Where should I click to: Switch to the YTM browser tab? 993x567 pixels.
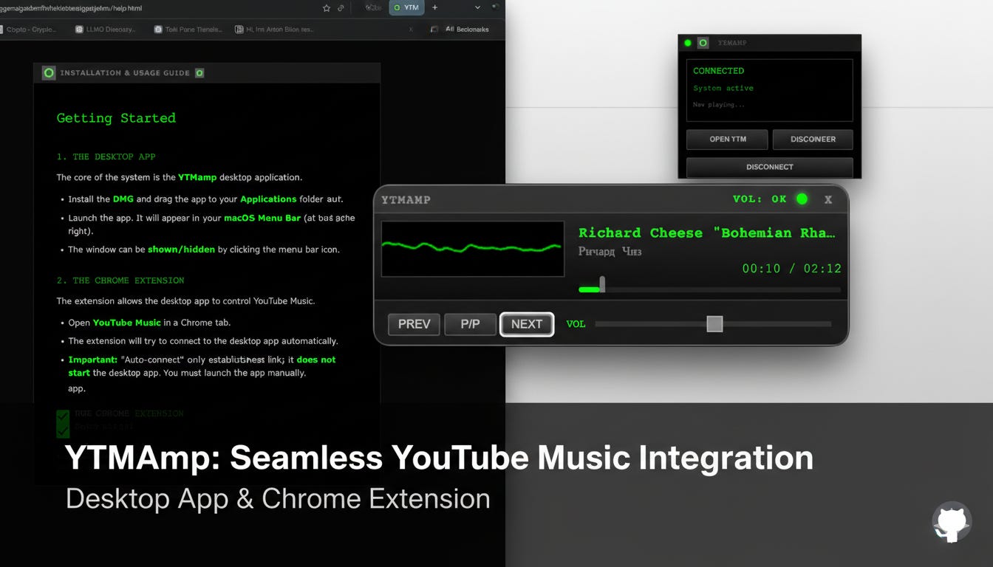(406, 7)
